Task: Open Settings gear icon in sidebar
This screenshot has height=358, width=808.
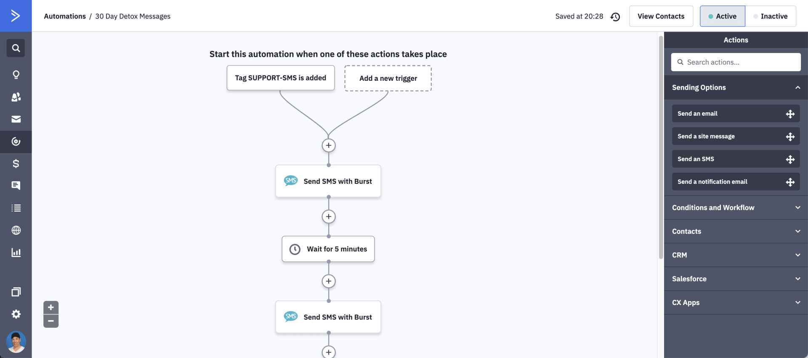Action: pyautogui.click(x=16, y=314)
